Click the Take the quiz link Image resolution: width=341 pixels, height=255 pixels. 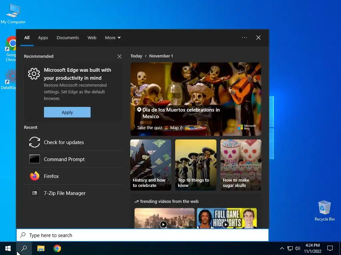tap(150, 128)
